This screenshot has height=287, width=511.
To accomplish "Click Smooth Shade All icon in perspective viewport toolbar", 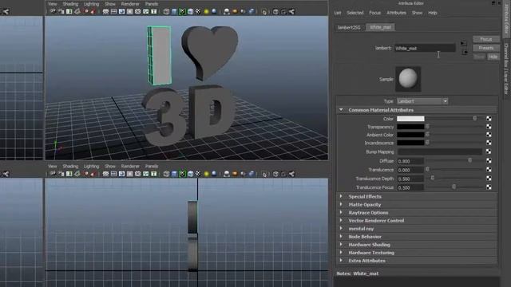I will 174,12.
